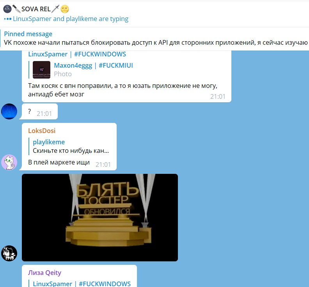Open the white cat avatar of LoksDosi
309x287 pixels.
(x=9, y=162)
